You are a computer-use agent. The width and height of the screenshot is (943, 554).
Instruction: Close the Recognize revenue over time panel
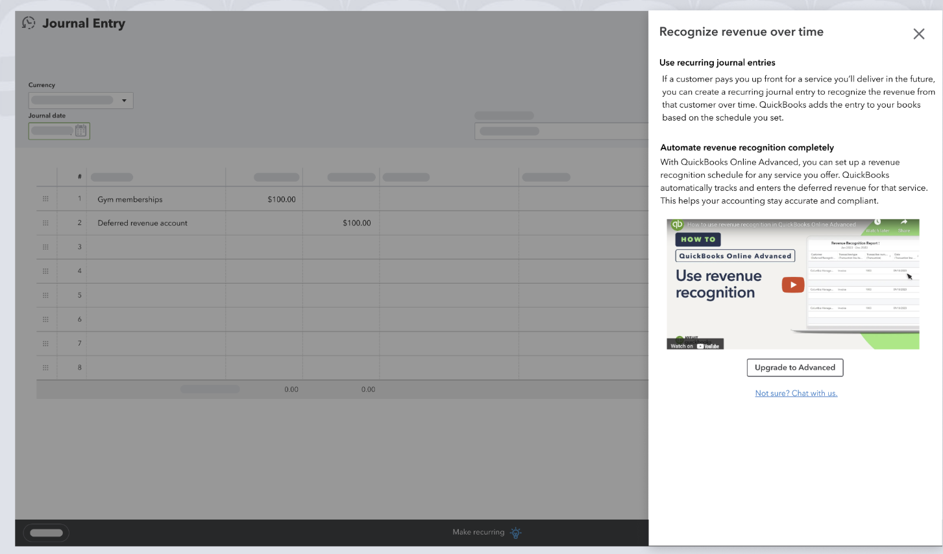[918, 34]
